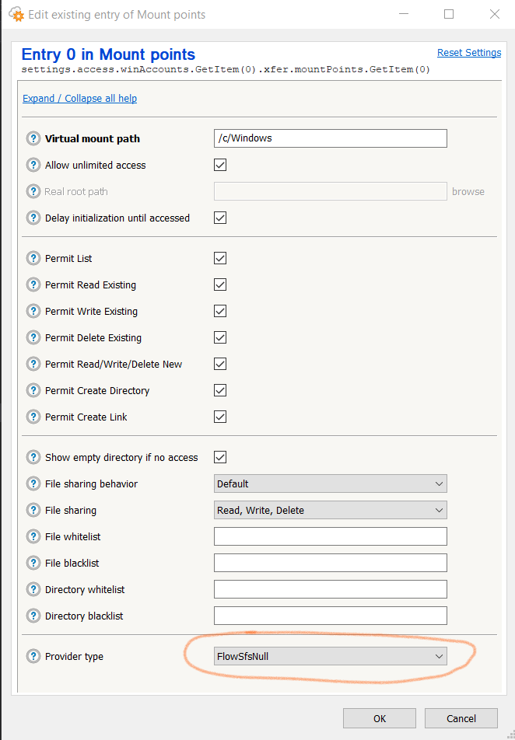This screenshot has height=740, width=515.
Task: Toggle Delay initialization until accessed
Action: coord(220,218)
